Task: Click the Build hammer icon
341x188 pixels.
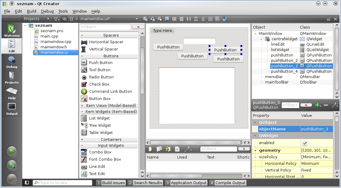Action: [12, 179]
